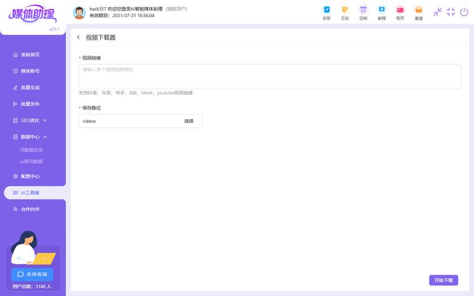Click the user avatar picture

coord(79,12)
